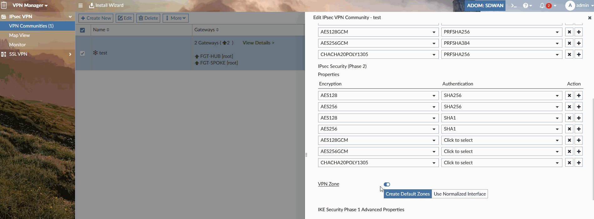Add row after Phase 2 AES128 SHA1
The height and width of the screenshot is (219, 594).
tap(579, 118)
